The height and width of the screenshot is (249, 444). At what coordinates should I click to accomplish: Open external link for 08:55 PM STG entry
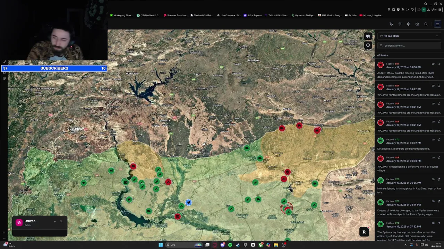click(x=438, y=179)
